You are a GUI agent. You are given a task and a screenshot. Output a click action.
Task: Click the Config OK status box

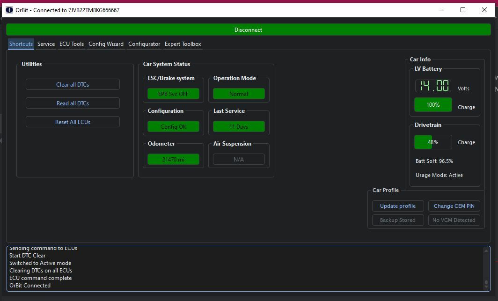(173, 127)
